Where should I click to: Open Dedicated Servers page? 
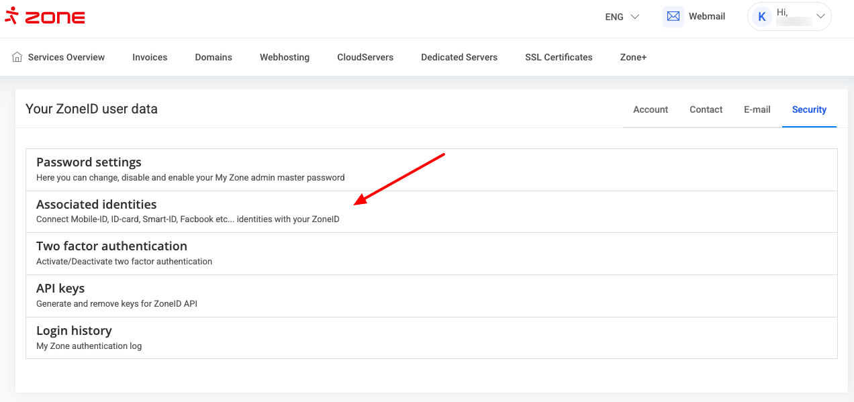pyautogui.click(x=459, y=57)
